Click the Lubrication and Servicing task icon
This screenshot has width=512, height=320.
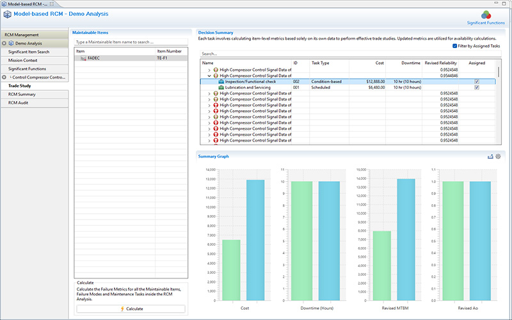221,88
